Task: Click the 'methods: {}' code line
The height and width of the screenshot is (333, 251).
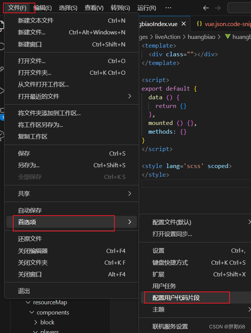Action: 167,132
